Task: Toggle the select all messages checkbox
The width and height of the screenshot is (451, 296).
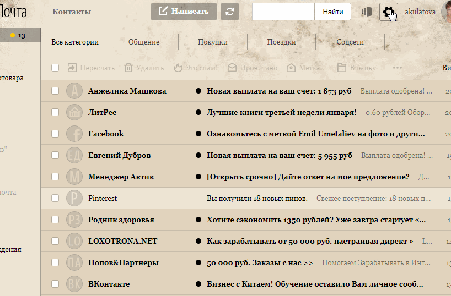Action: pos(55,68)
